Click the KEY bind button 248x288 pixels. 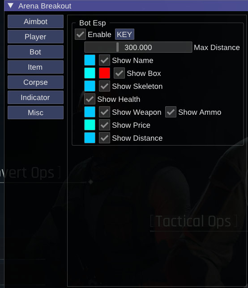click(124, 34)
